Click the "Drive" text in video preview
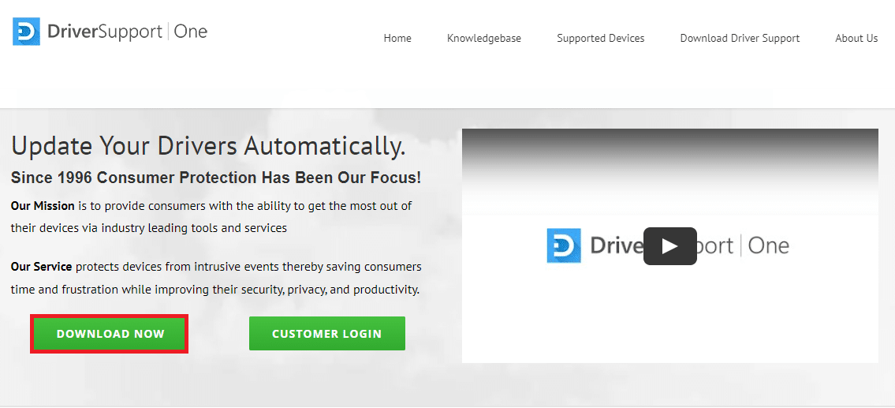The width and height of the screenshot is (895, 408). click(x=616, y=245)
